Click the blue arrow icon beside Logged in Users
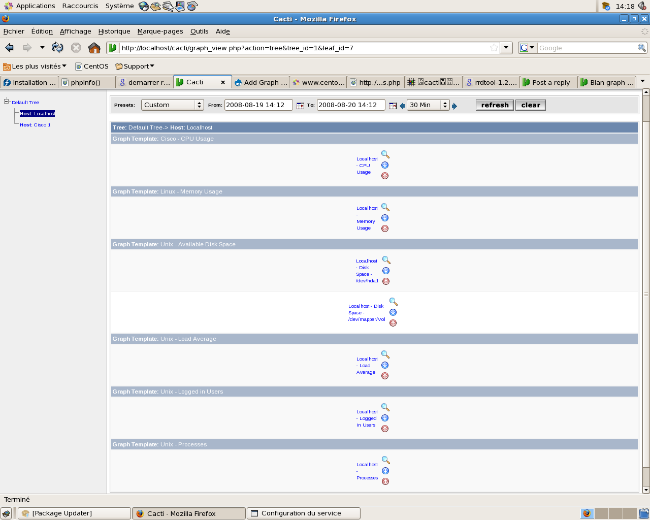This screenshot has height=520, width=650. (385, 418)
